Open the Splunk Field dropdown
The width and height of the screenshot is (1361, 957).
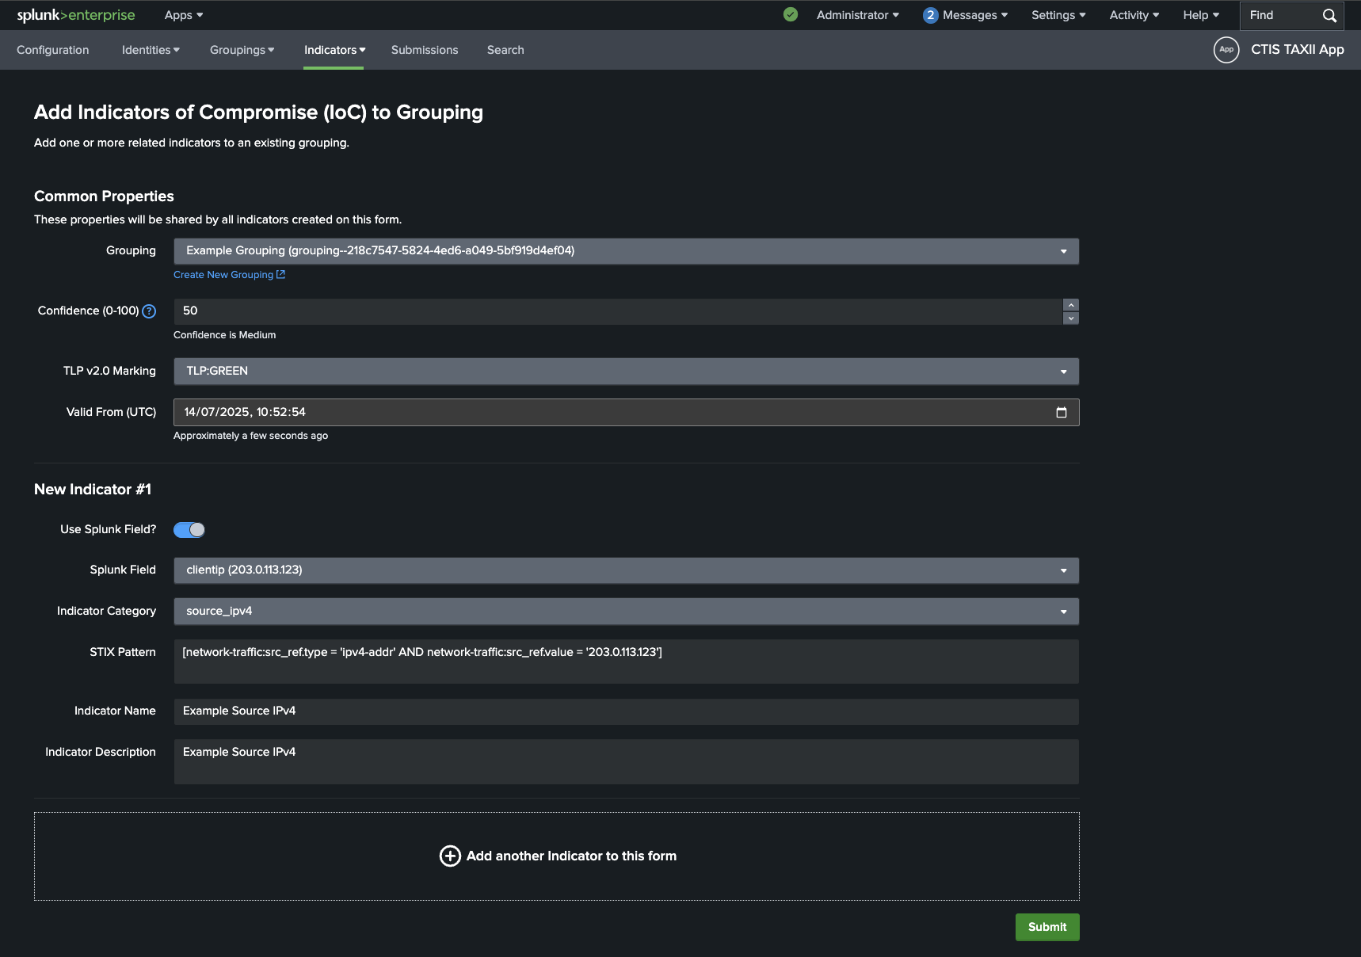pyautogui.click(x=626, y=570)
